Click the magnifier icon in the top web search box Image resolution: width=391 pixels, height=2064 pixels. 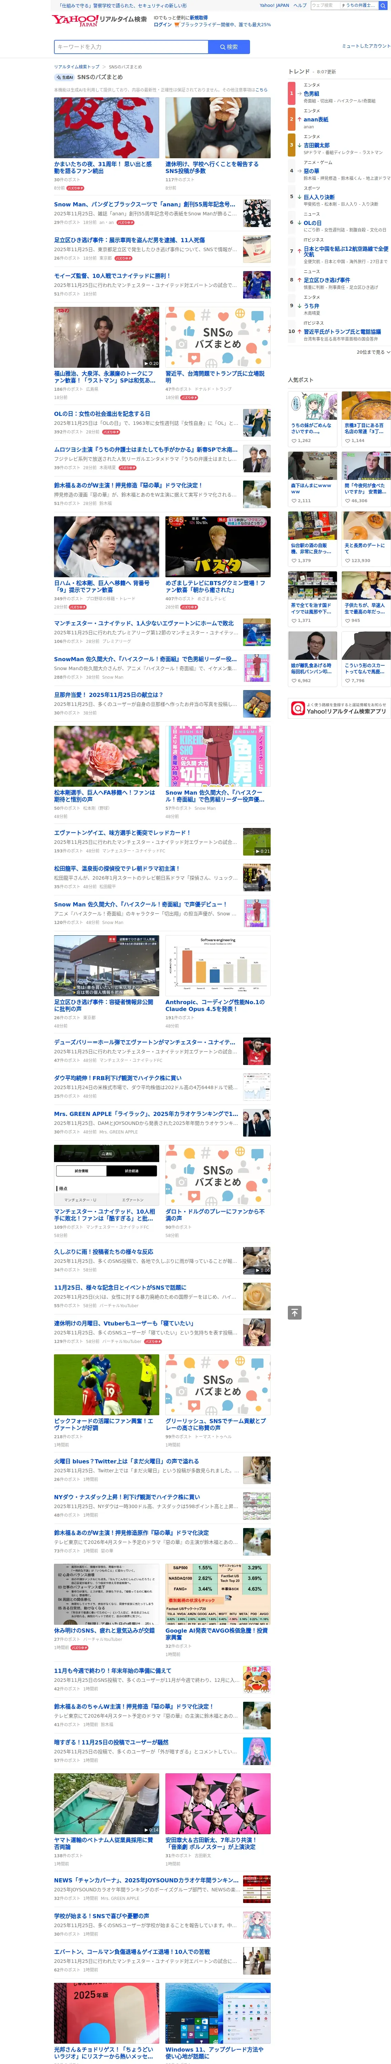pyautogui.click(x=383, y=5)
